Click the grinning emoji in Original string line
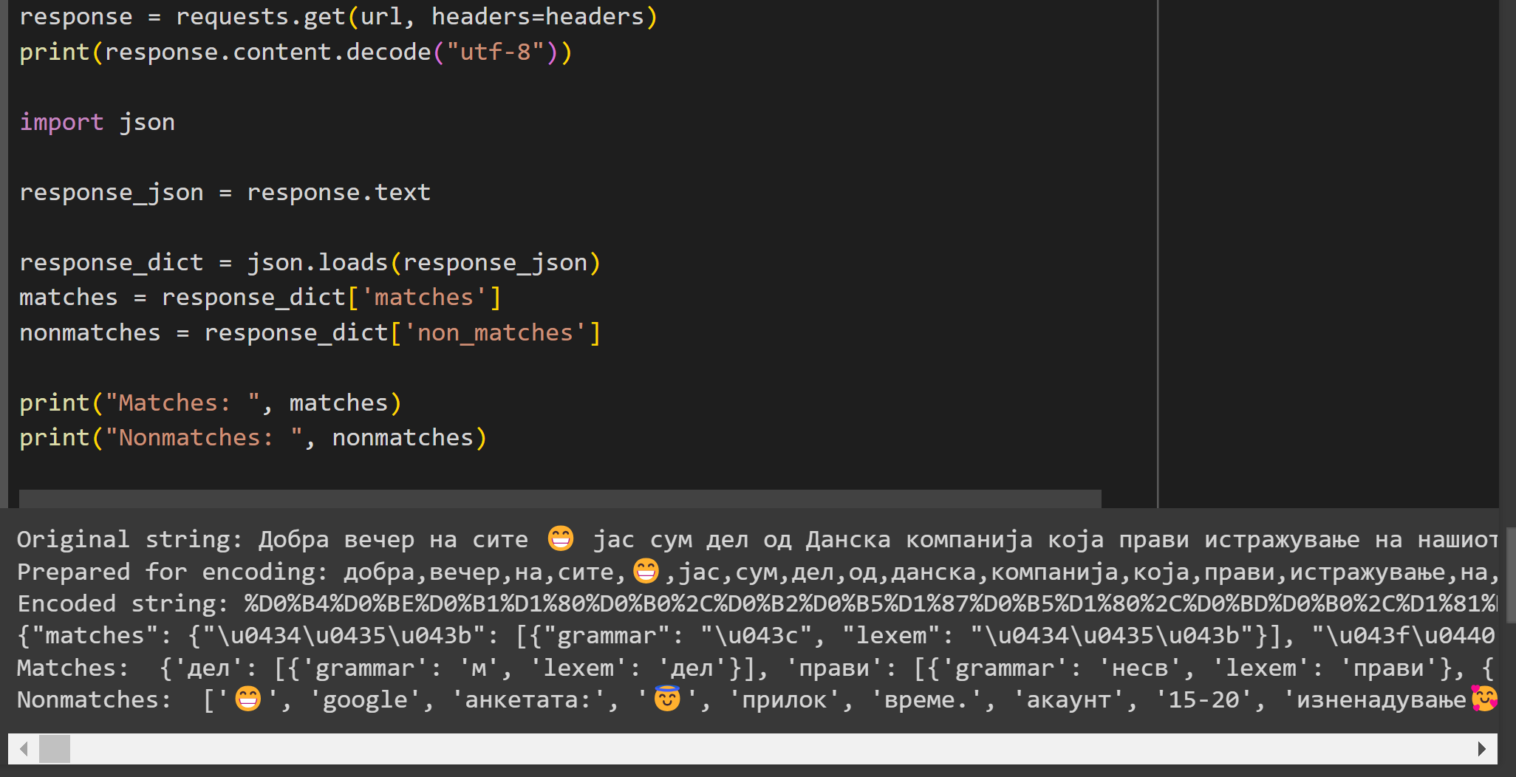The image size is (1516, 777). point(561,539)
